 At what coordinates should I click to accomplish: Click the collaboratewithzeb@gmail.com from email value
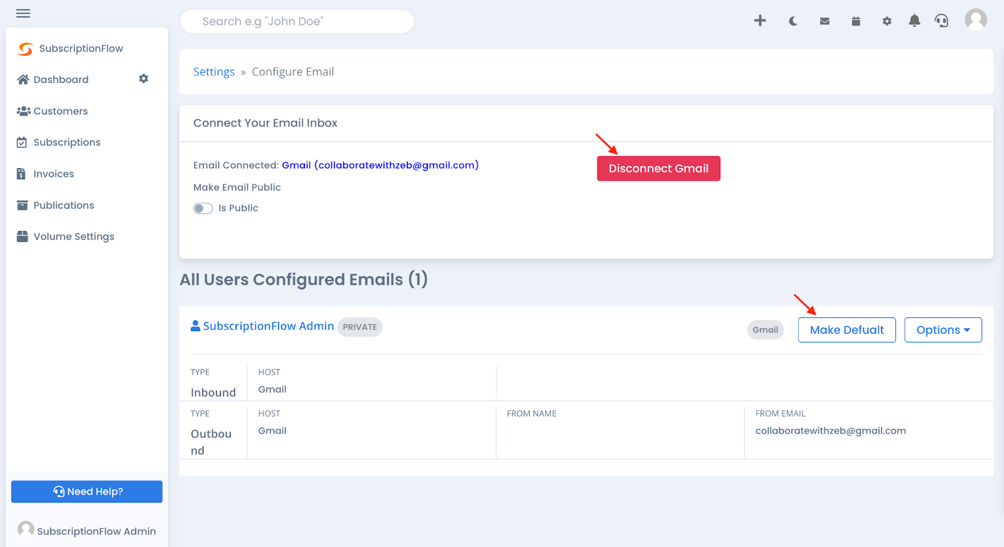[831, 431]
